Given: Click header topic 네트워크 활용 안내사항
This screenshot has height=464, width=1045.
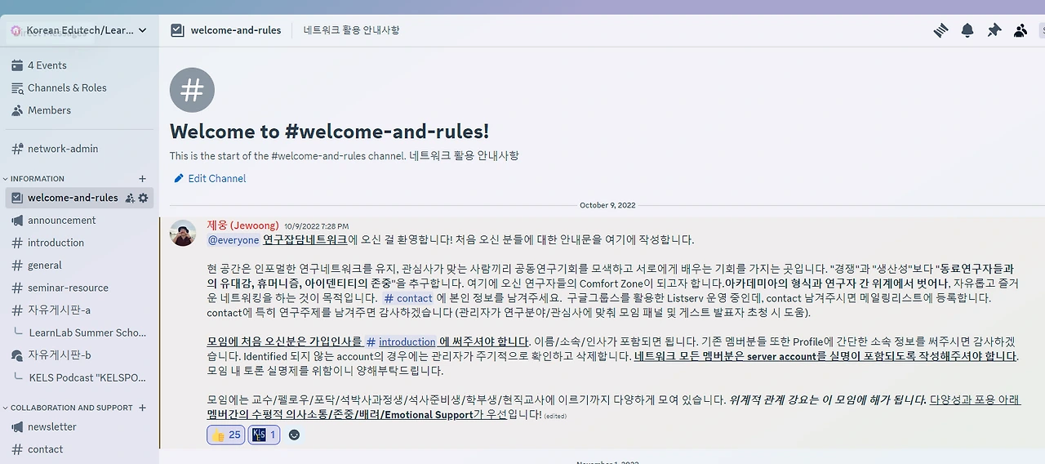Looking at the screenshot, I should click(351, 30).
